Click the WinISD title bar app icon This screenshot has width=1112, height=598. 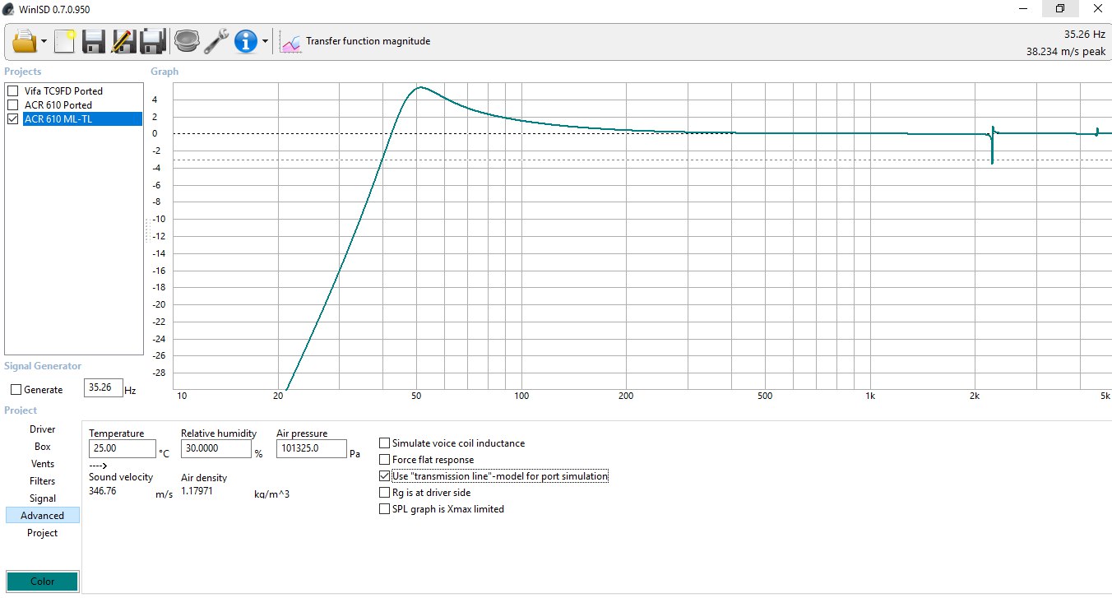[x=10, y=9]
